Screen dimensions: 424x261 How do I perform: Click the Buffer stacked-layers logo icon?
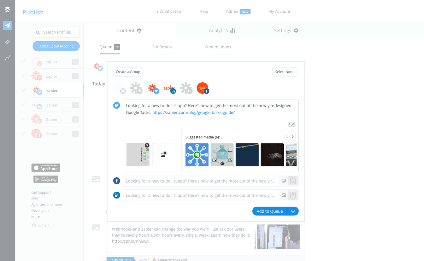click(x=7, y=10)
